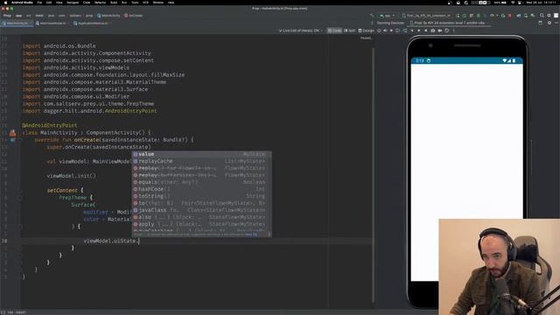Viewport: 560px width, 315px height.
Task: Click the Prep project breadcrumb
Action: coord(7,16)
